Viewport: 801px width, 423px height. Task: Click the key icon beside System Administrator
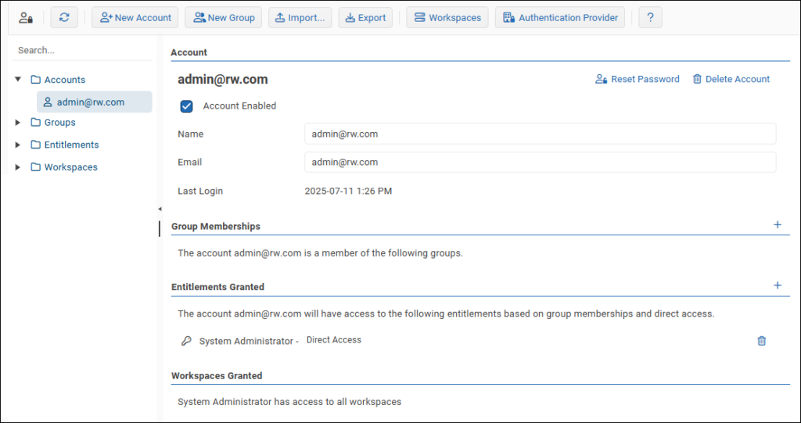[x=186, y=341]
